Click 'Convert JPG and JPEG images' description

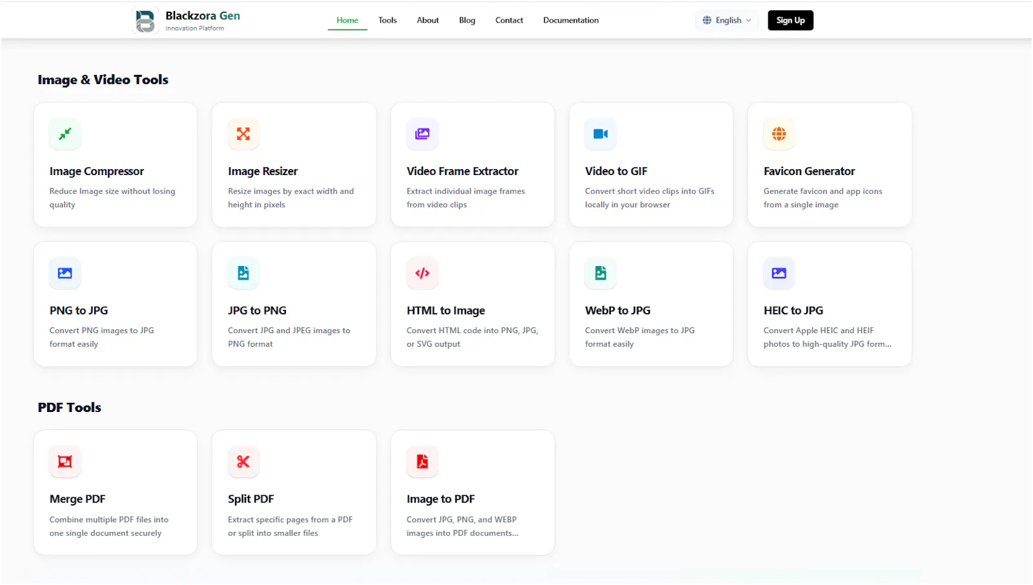pyautogui.click(x=289, y=337)
